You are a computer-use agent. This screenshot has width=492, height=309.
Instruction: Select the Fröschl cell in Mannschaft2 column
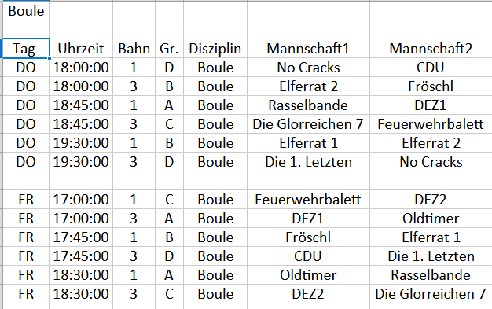431,86
